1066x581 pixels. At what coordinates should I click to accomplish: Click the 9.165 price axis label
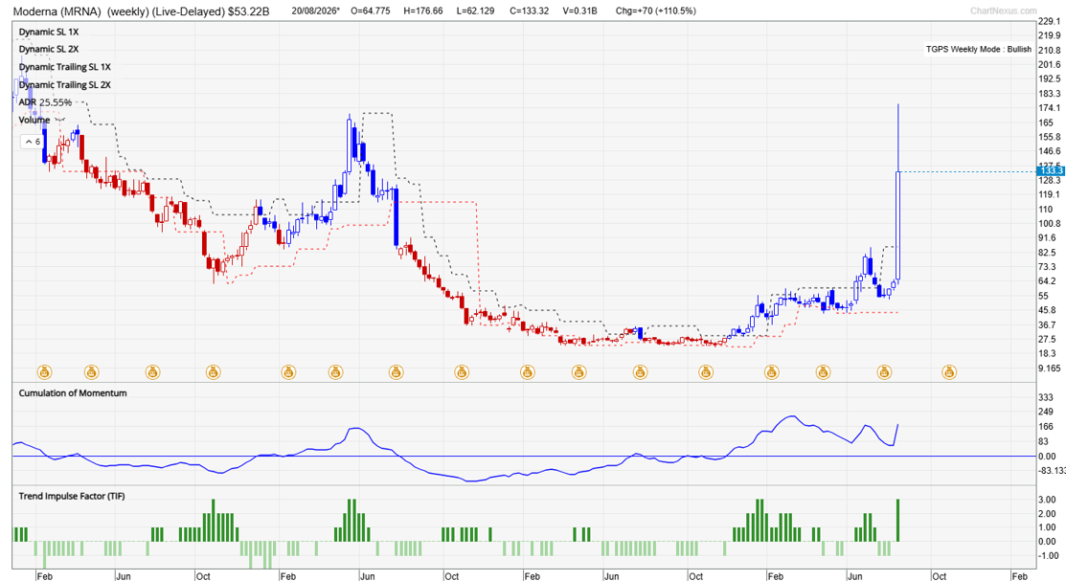[x=1049, y=369]
